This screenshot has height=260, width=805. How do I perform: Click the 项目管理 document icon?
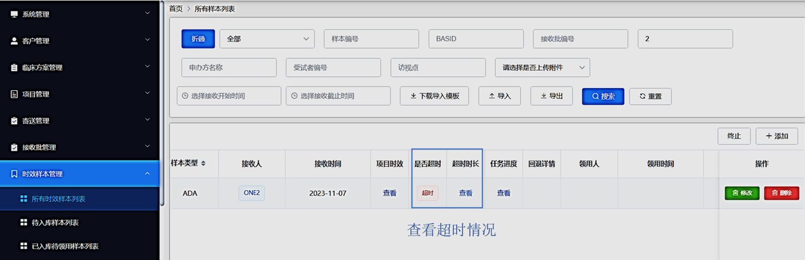tap(14, 94)
